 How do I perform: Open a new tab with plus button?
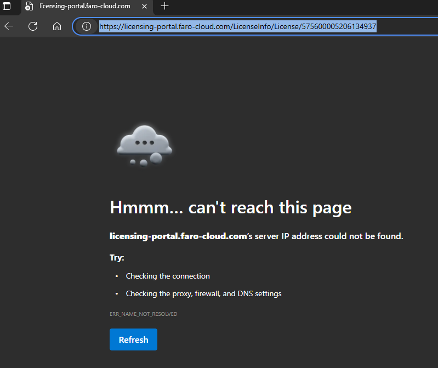[164, 6]
